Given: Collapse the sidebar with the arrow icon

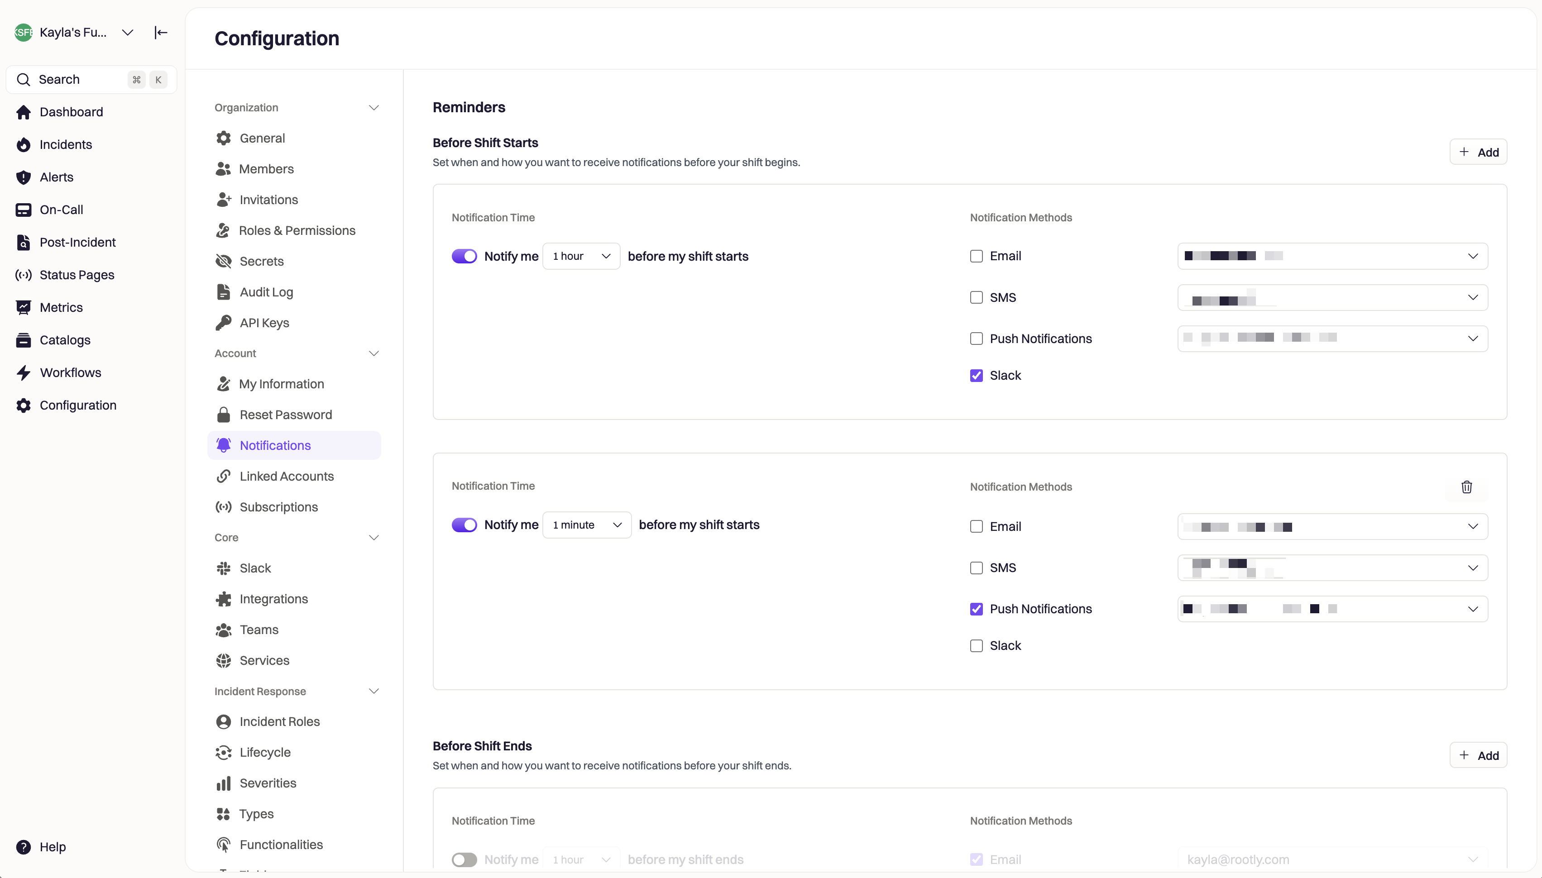Looking at the screenshot, I should pyautogui.click(x=160, y=33).
